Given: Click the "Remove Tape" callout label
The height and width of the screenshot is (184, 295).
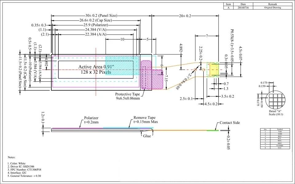Looking at the screenshot, I should coord(144,118).
